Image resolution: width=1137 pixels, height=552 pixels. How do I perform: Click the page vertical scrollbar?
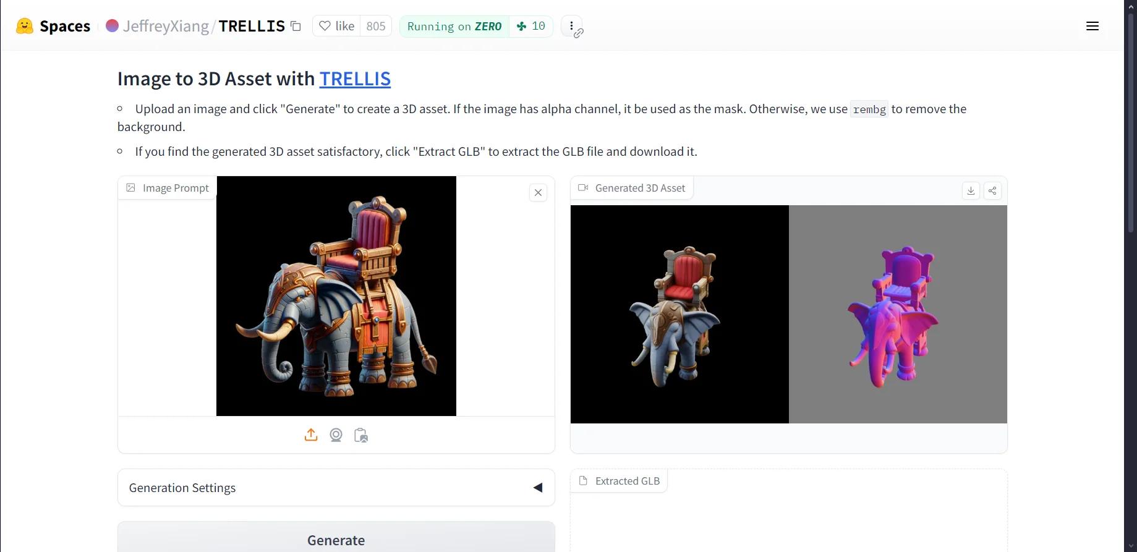click(x=1130, y=124)
